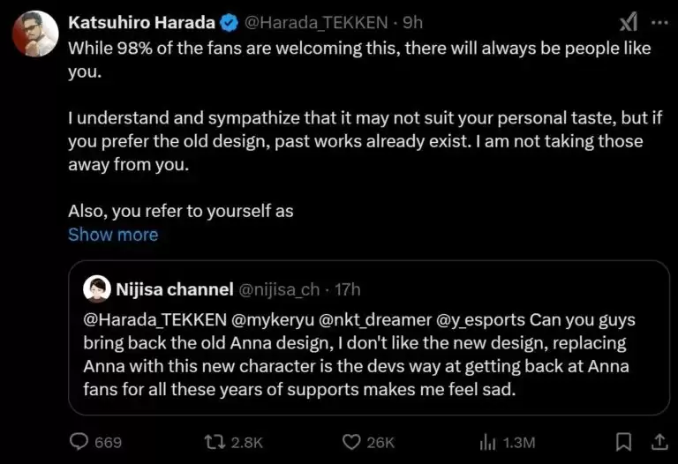Open Nijisa channel's avatar
This screenshot has width=678, height=464.
click(95, 288)
